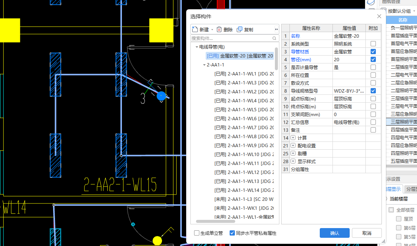Viewport: 417px width, 246px height.
Task: Click the yellow circle symbol in drawing
Action: click(x=157, y=241)
